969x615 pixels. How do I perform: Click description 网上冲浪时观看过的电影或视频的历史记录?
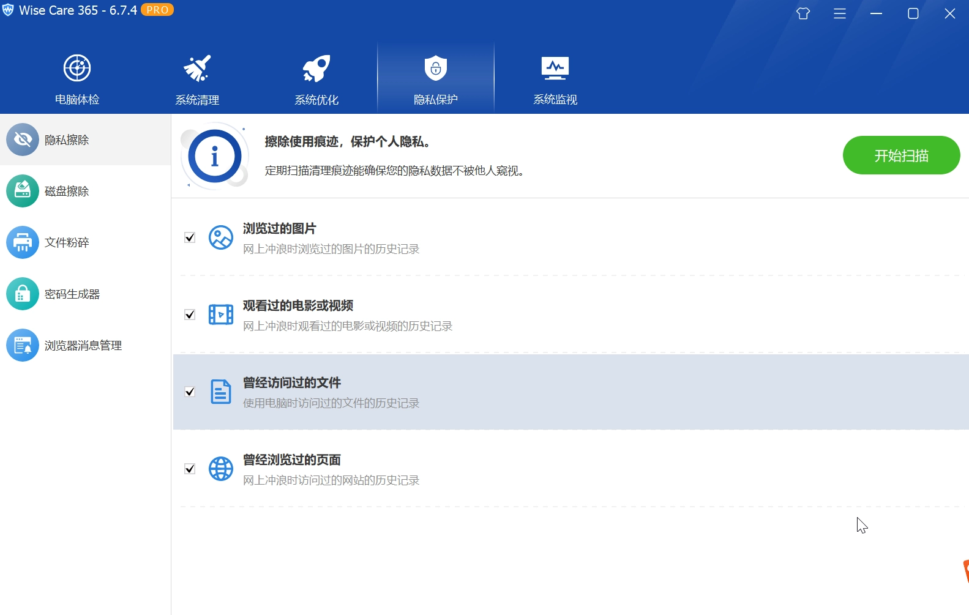pos(348,326)
